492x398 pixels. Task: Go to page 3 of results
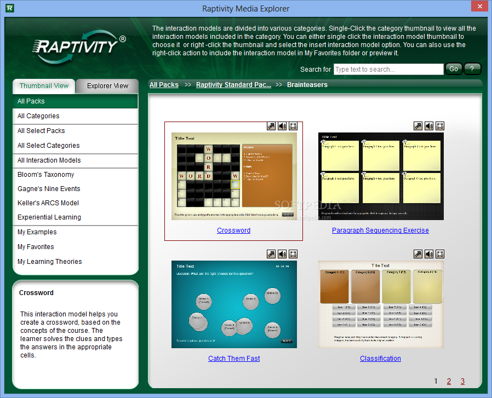462,382
